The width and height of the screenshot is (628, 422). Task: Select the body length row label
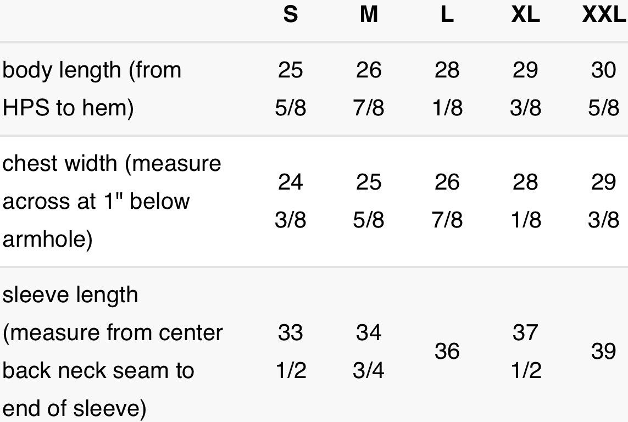92,89
